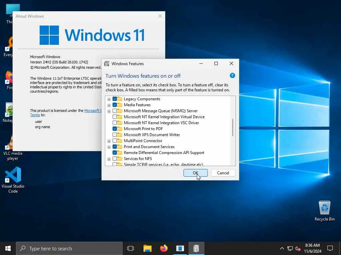The height and width of the screenshot is (255, 341).
Task: Open Task View on the taskbar
Action: (131, 248)
